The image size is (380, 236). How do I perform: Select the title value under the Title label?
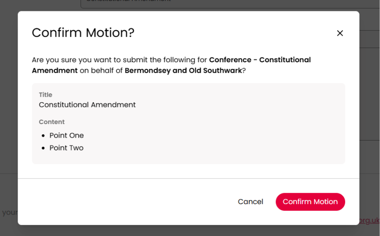click(87, 105)
